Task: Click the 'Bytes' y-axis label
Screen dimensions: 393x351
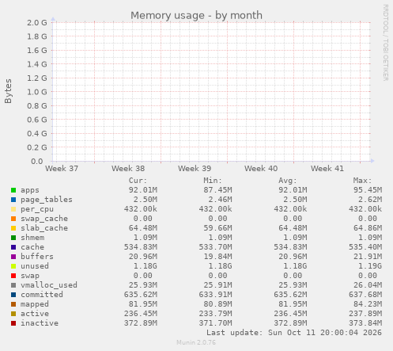Action: 8,91
